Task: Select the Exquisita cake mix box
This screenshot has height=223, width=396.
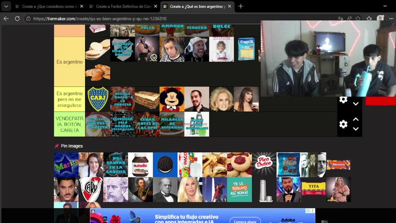Action: pos(246,49)
